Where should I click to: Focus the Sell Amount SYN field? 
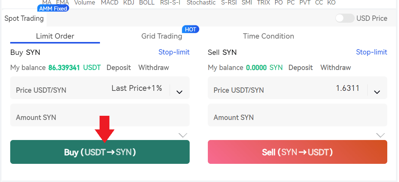297,117
